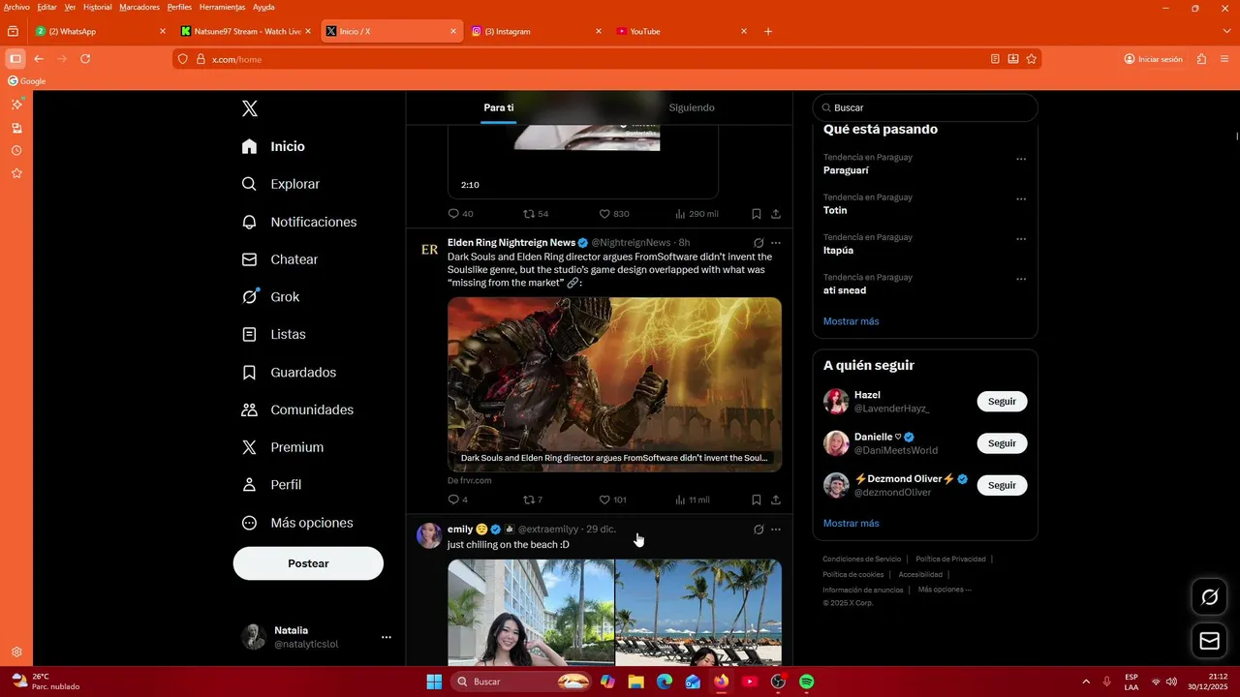The width and height of the screenshot is (1240, 697).
Task: Open emily's profile avatar
Action: pos(429,535)
